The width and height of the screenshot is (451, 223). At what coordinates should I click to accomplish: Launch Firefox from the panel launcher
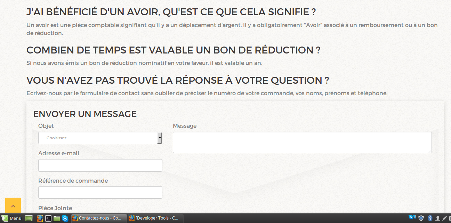[40, 218]
